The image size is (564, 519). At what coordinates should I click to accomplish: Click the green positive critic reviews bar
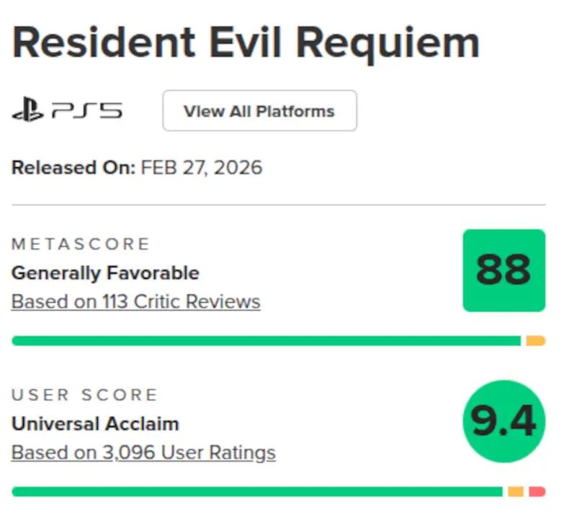point(266,341)
